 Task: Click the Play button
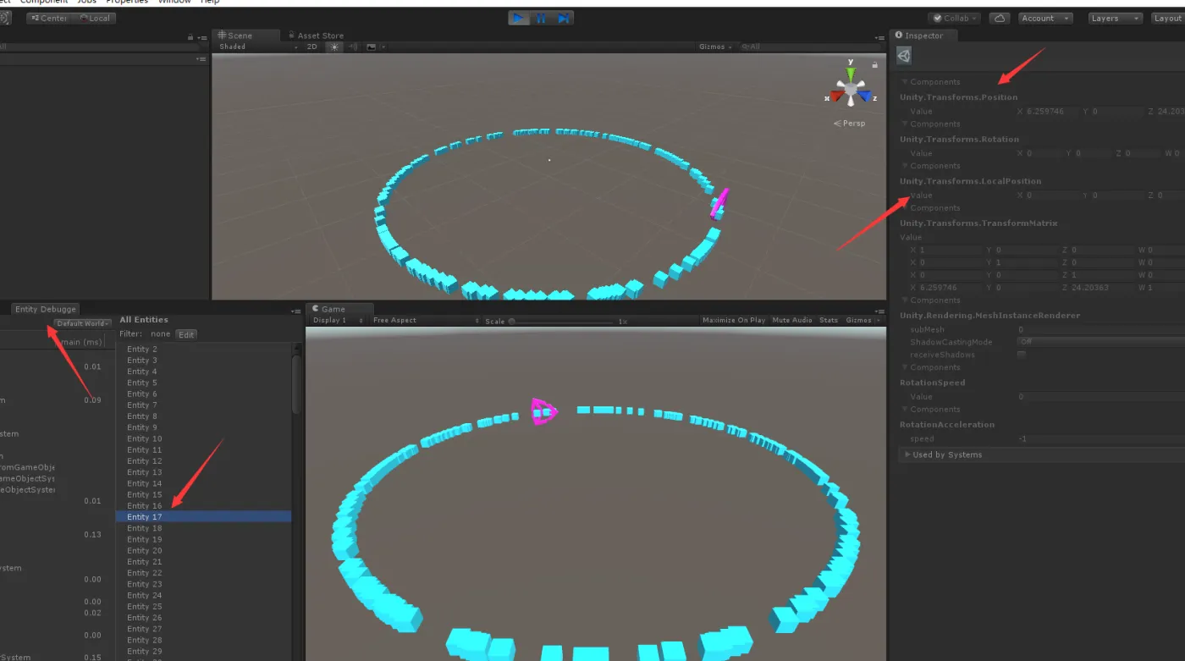(x=519, y=18)
